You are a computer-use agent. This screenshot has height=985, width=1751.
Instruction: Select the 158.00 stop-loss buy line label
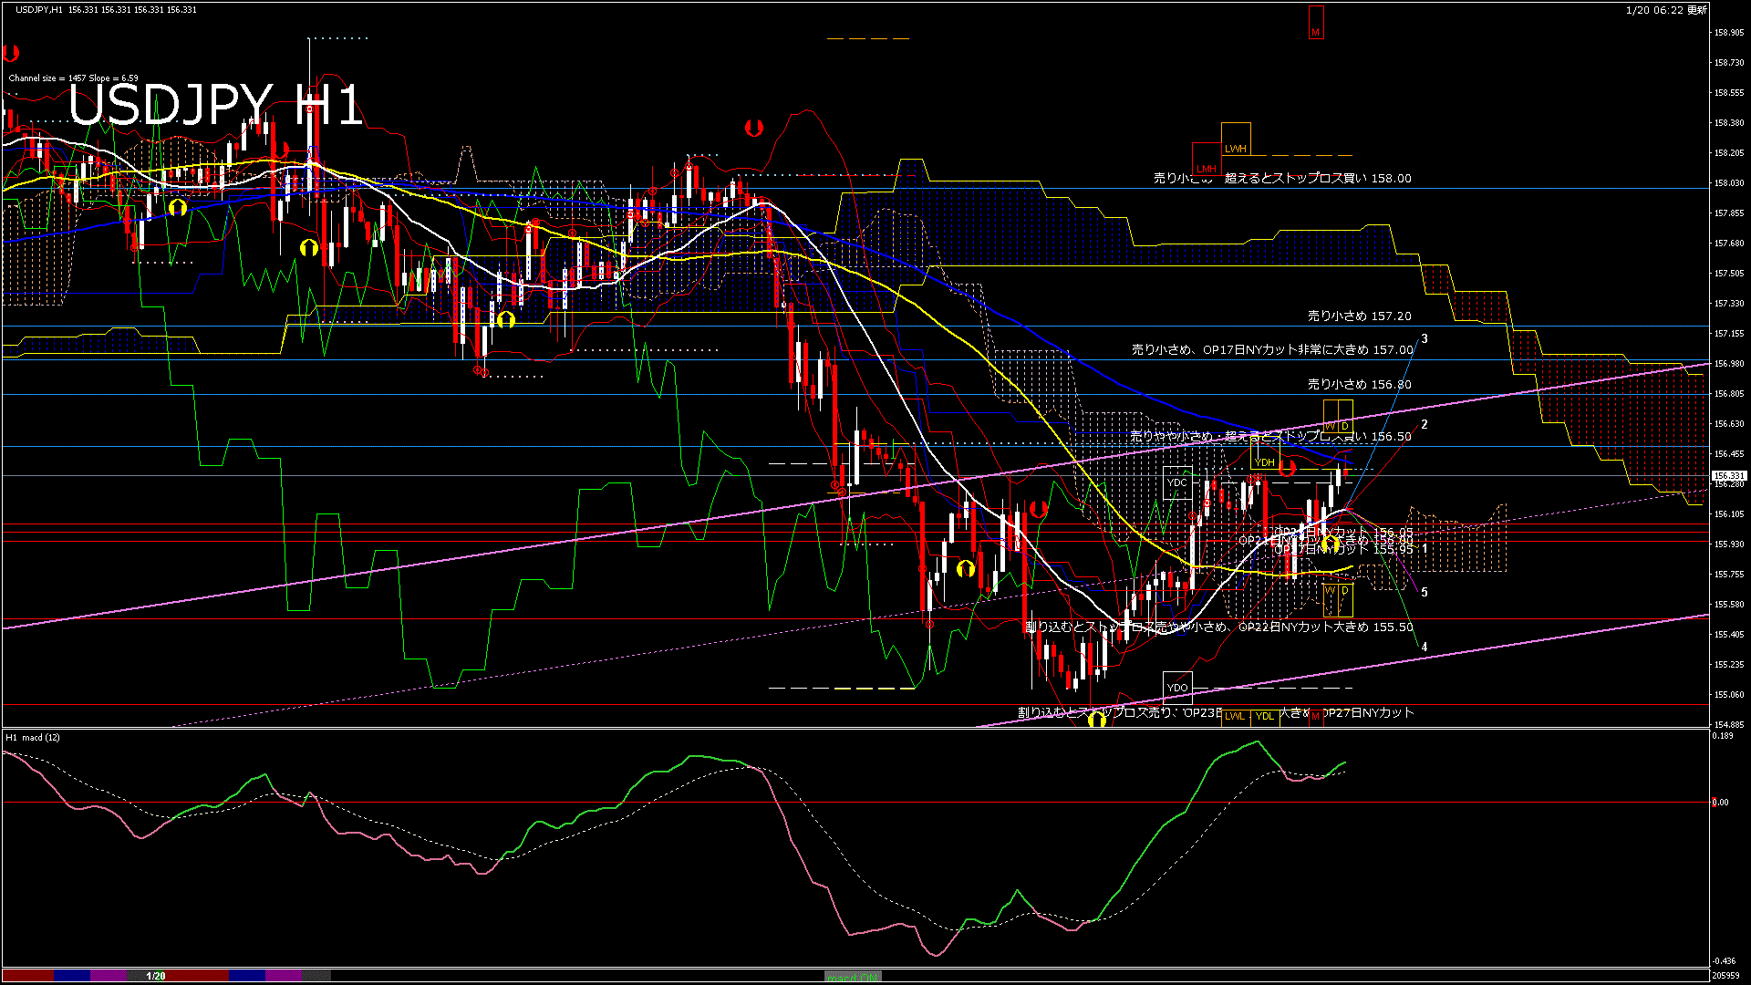[1281, 179]
